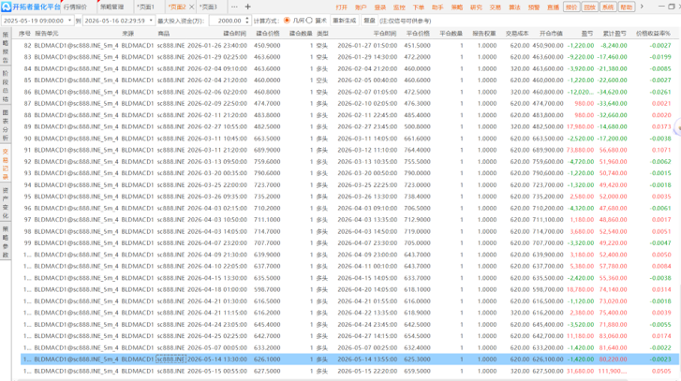
Task: Open the tab overflow ellipsis menu
Action: coord(234,7)
